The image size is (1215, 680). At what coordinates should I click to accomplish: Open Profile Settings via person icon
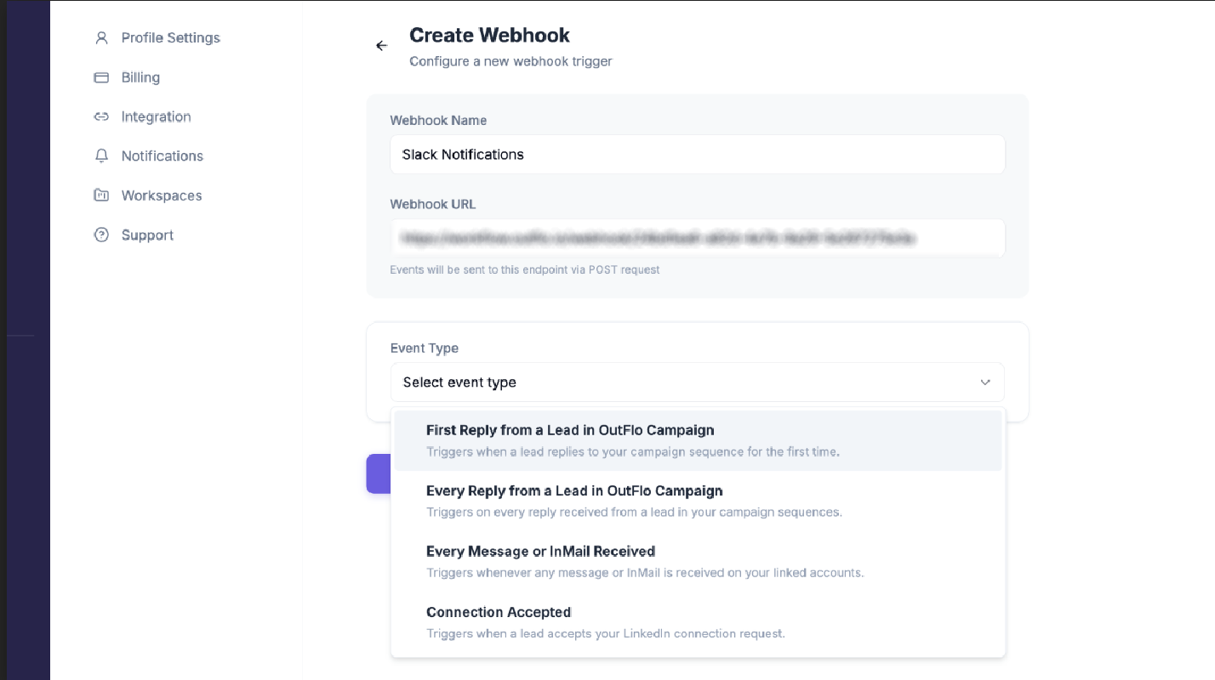pyautogui.click(x=101, y=38)
